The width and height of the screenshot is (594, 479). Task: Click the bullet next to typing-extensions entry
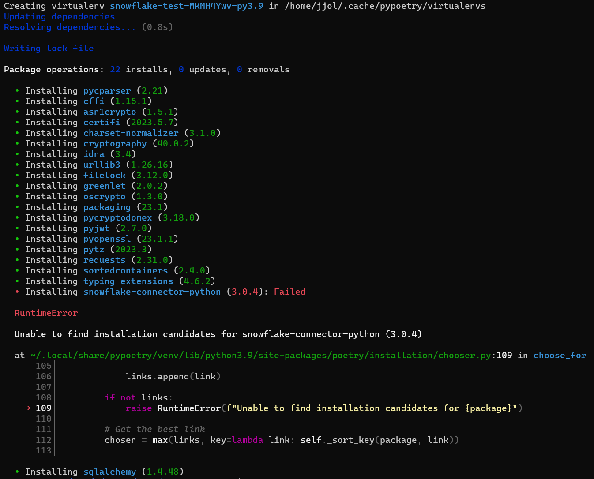pyautogui.click(x=17, y=281)
